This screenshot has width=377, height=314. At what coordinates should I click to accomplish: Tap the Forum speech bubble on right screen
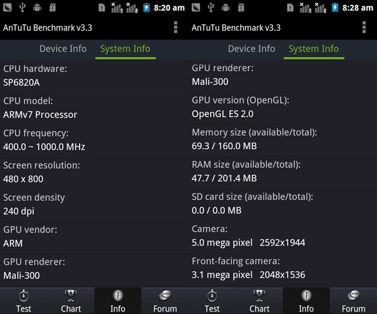point(354,297)
